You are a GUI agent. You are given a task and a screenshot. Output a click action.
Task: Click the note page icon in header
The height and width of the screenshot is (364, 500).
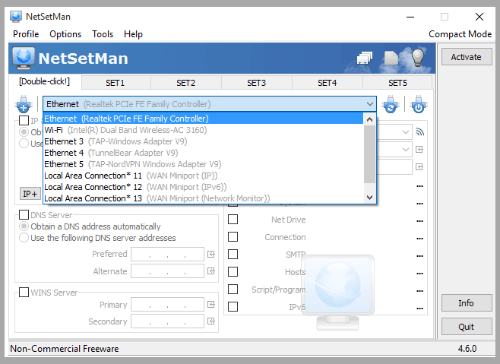click(391, 58)
